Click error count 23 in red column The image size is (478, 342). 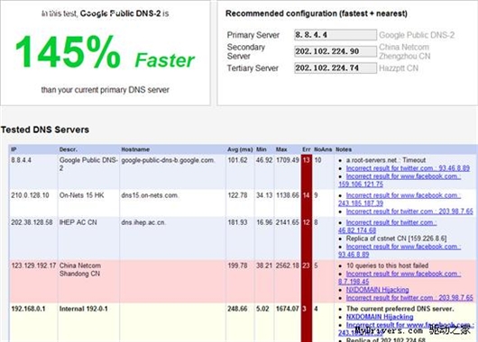click(307, 265)
